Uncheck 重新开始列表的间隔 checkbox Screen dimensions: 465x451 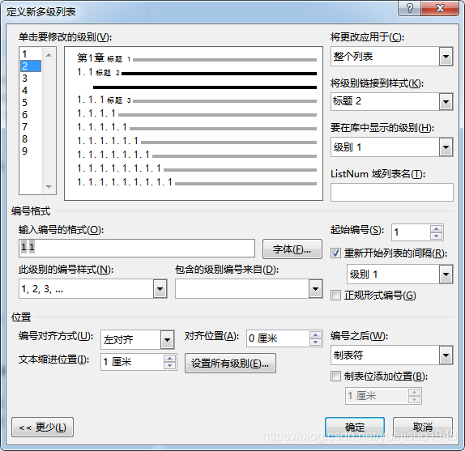click(x=335, y=253)
